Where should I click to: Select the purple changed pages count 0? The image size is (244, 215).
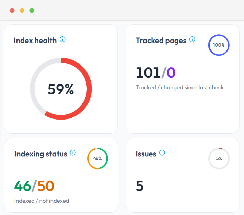[171, 72]
